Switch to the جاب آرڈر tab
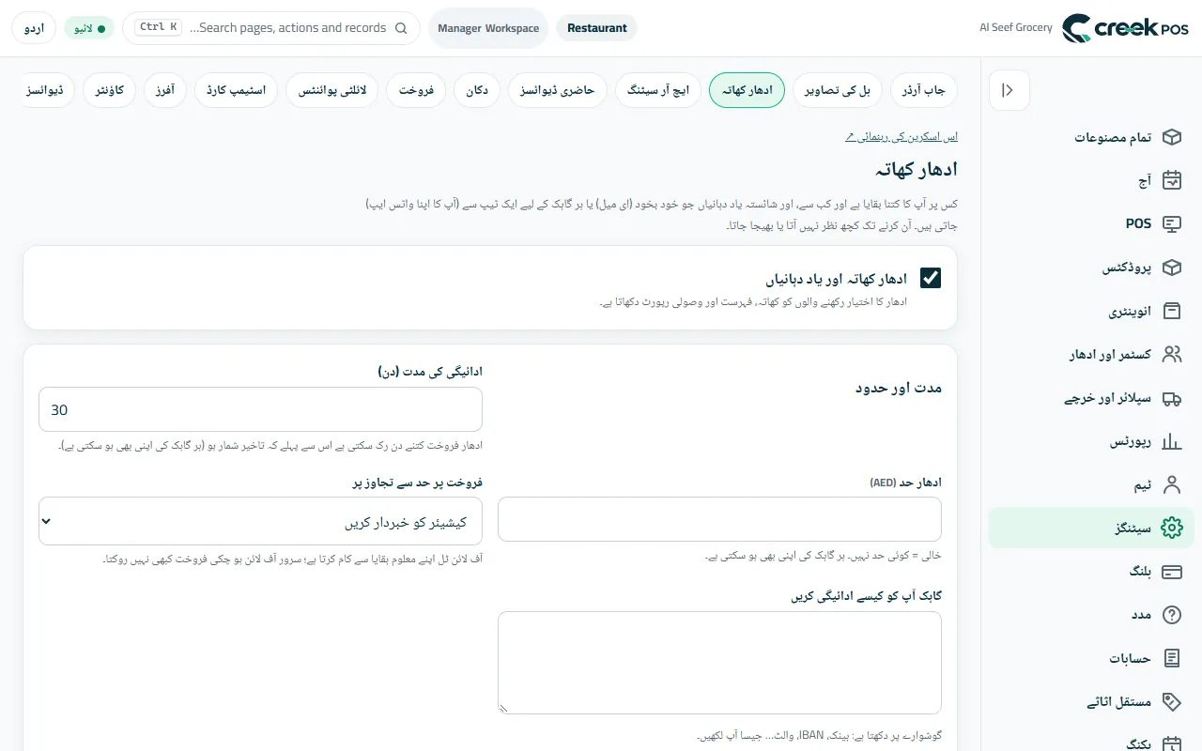 [923, 90]
